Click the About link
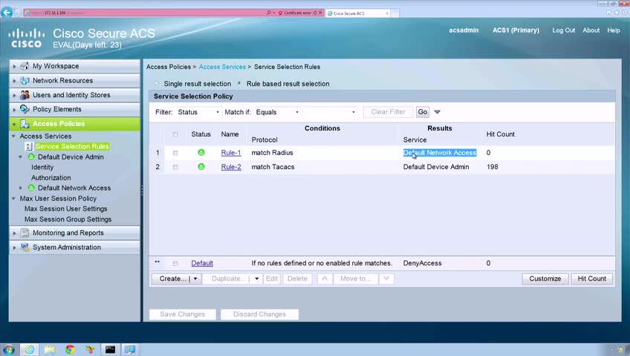630x356 pixels. 591,30
